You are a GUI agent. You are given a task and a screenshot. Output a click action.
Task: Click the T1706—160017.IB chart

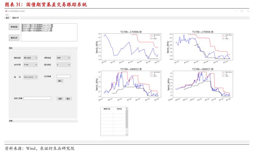[x=203, y=84]
